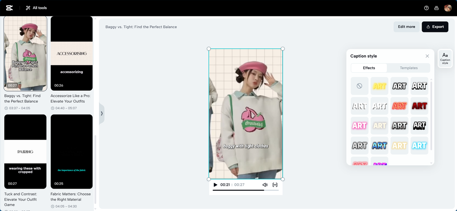
Task: Switch to the Effects tab
Action: [x=369, y=68]
